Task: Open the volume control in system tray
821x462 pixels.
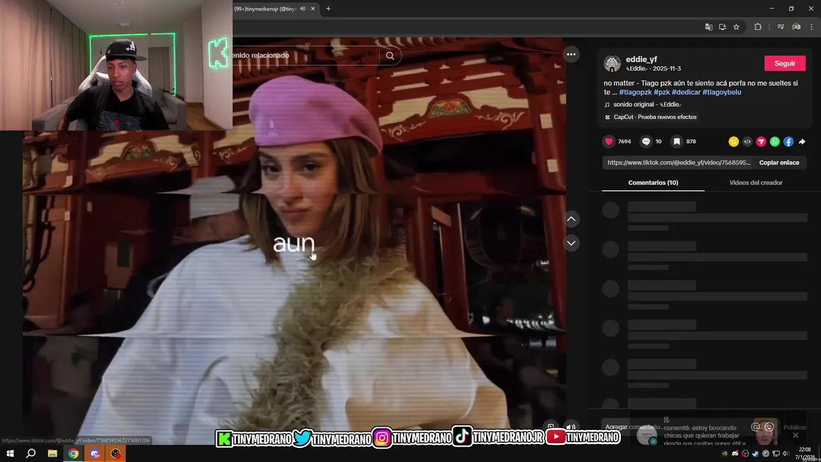Action: coord(786,454)
